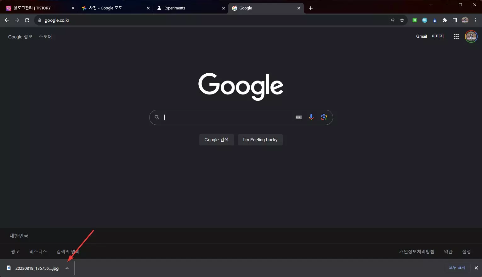Click the forward navigation arrow
The width and height of the screenshot is (482, 277).
(17, 20)
